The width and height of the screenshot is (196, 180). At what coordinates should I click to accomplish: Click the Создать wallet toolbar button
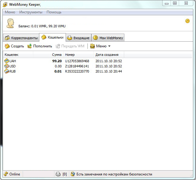coord(14,46)
